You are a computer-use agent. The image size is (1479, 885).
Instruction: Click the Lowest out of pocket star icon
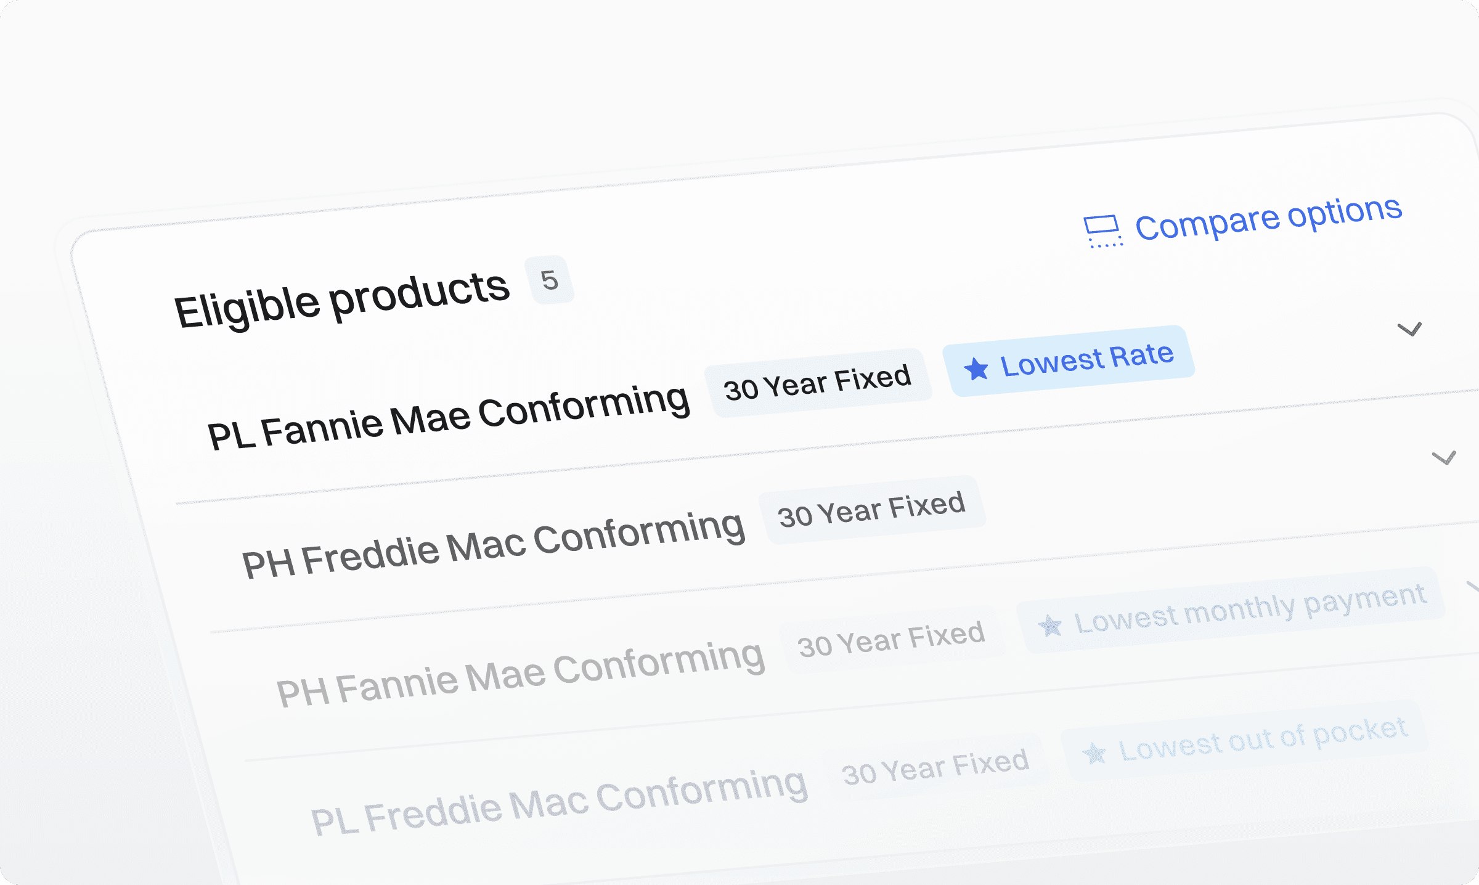pos(1094,753)
